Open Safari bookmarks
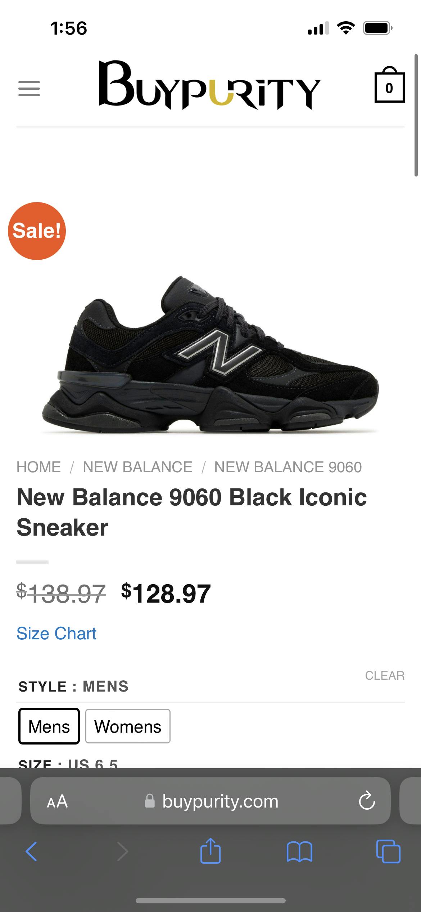The width and height of the screenshot is (421, 912). pyautogui.click(x=299, y=852)
